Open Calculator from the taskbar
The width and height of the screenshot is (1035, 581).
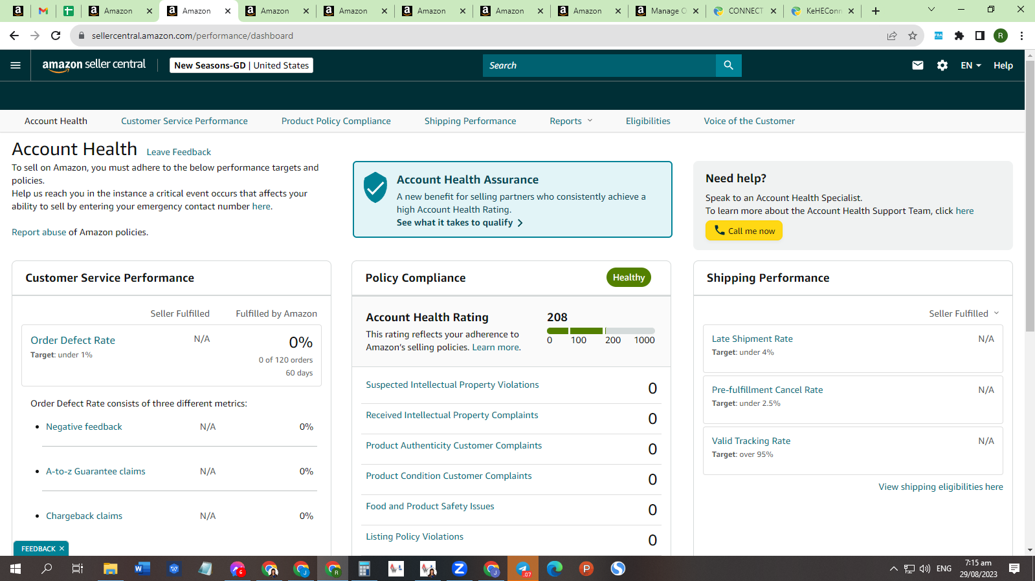tap(364, 569)
